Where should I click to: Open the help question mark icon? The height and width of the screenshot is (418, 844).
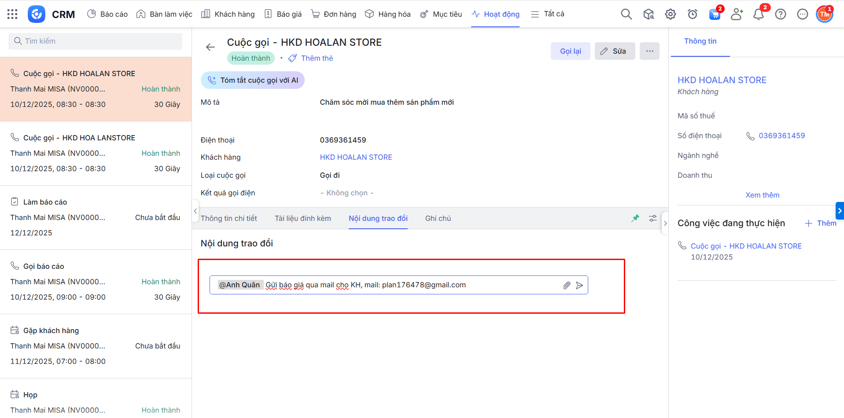coord(780,14)
